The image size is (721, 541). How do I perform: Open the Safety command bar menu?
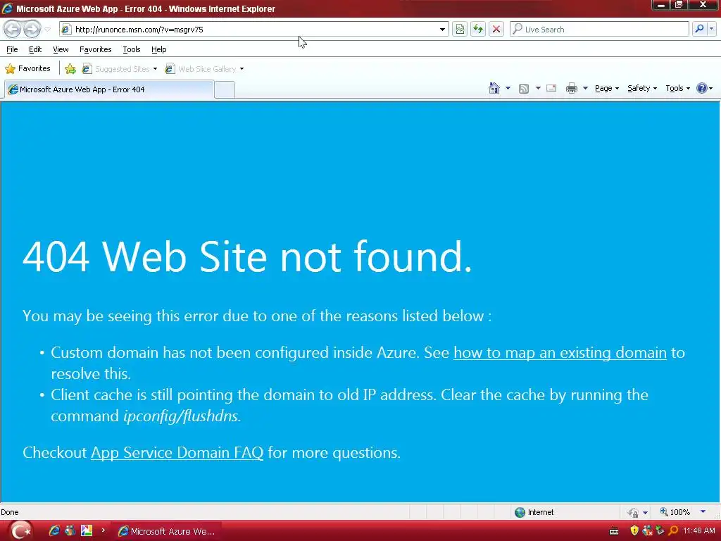click(x=642, y=88)
